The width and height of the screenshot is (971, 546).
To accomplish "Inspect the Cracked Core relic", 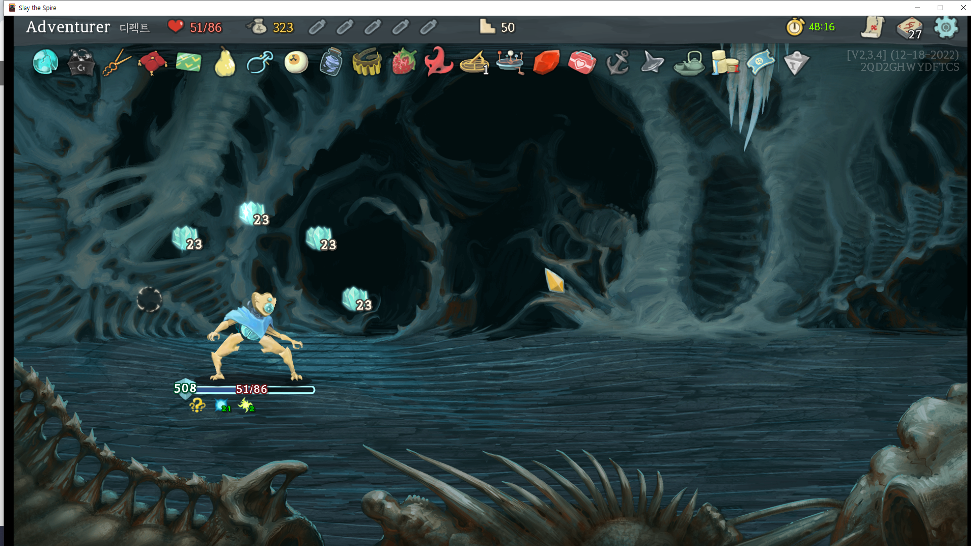I will point(45,63).
